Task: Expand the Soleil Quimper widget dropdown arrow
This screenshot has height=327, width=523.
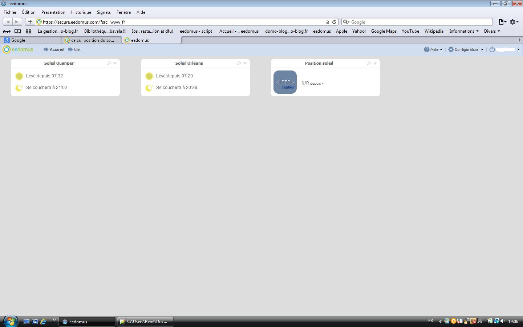Action: (115, 63)
